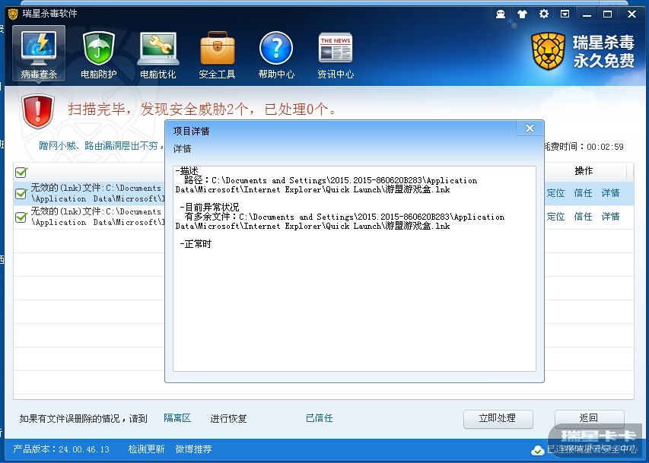Open settings gear in title bar
The width and height of the screenshot is (649, 463).
click(x=543, y=14)
